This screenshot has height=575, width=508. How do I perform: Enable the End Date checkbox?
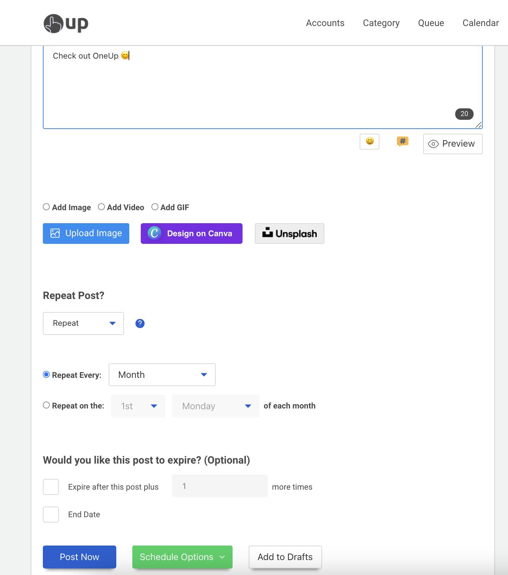[50, 515]
